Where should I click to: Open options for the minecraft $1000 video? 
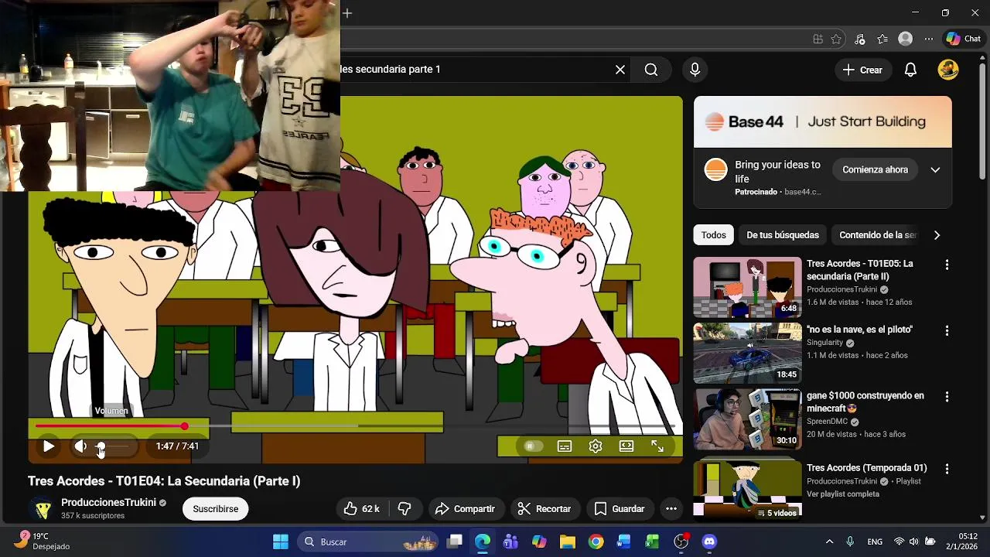pos(947,396)
